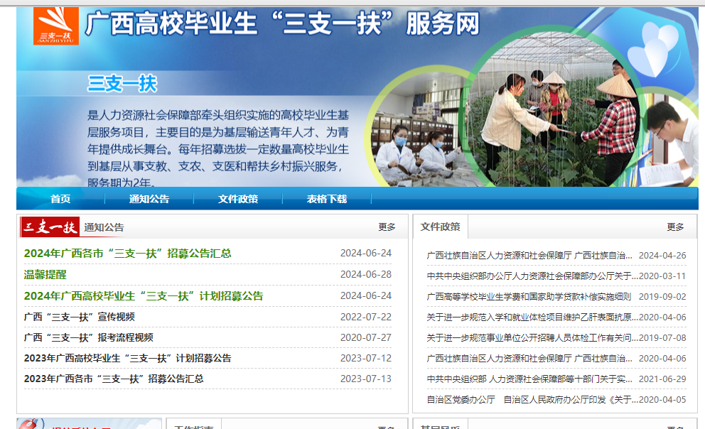
Task: Open the 文件政策 navigation item
Action: [238, 199]
